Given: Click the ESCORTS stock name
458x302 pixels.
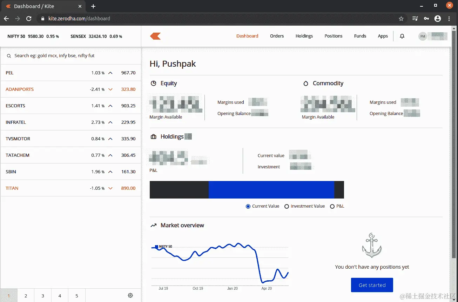Looking at the screenshot, I should 15,106.
